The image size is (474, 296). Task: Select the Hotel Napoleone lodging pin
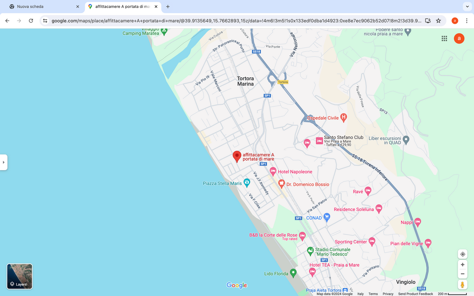pos(273,171)
